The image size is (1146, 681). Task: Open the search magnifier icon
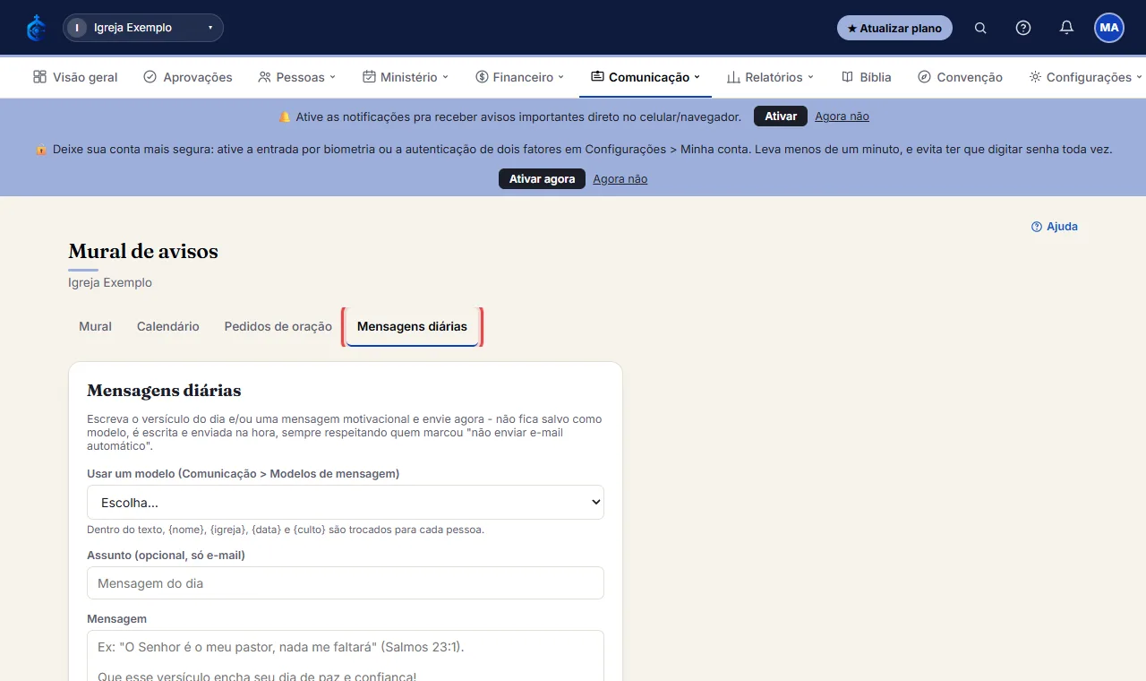(x=980, y=28)
